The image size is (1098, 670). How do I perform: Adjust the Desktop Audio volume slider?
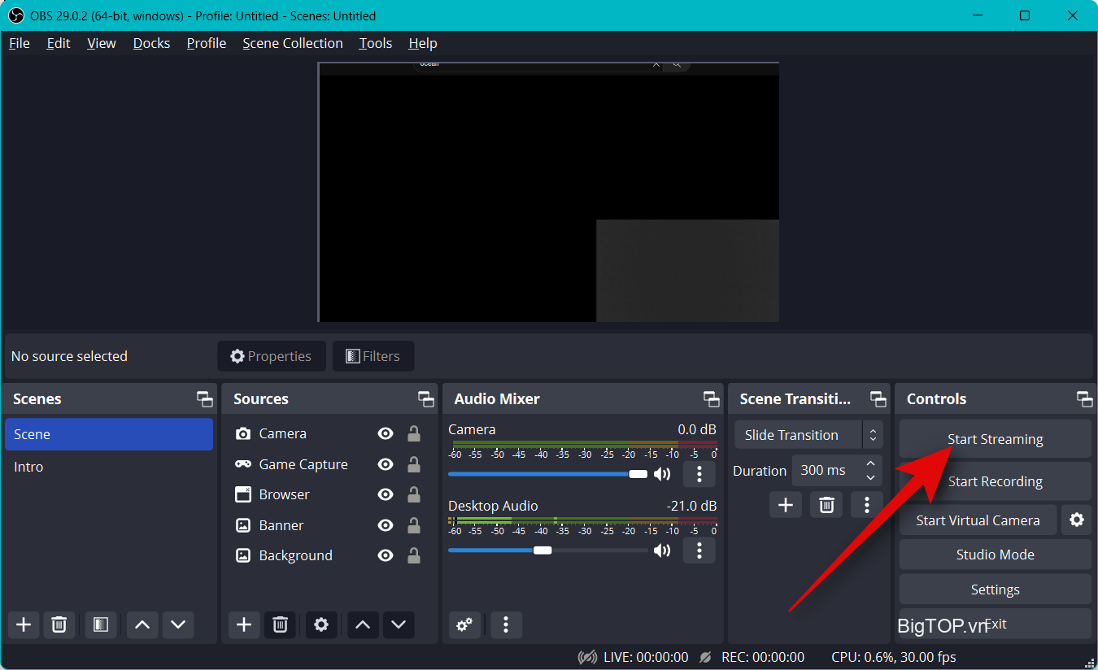(547, 550)
